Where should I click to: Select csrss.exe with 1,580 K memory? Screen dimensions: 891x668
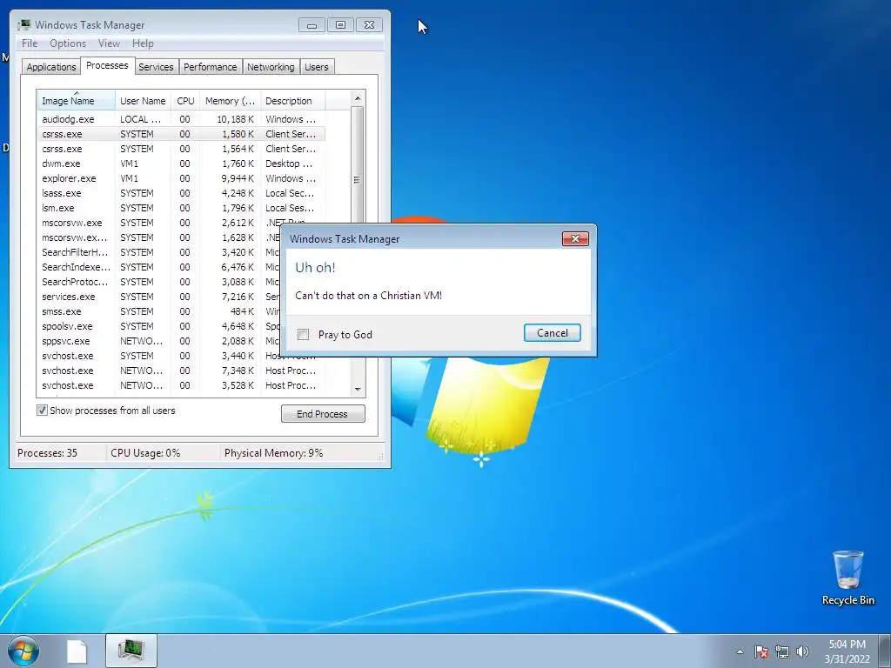point(181,134)
